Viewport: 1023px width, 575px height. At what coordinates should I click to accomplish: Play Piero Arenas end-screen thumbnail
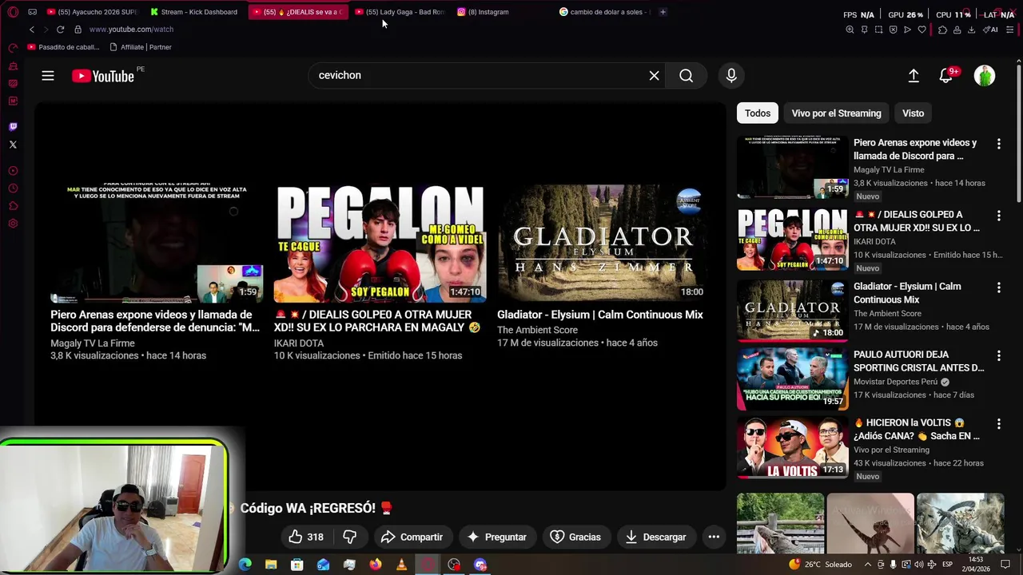click(x=156, y=243)
